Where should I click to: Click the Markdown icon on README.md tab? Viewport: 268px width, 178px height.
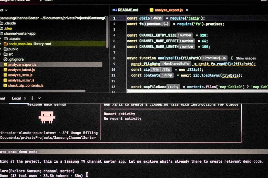(x=115, y=10)
